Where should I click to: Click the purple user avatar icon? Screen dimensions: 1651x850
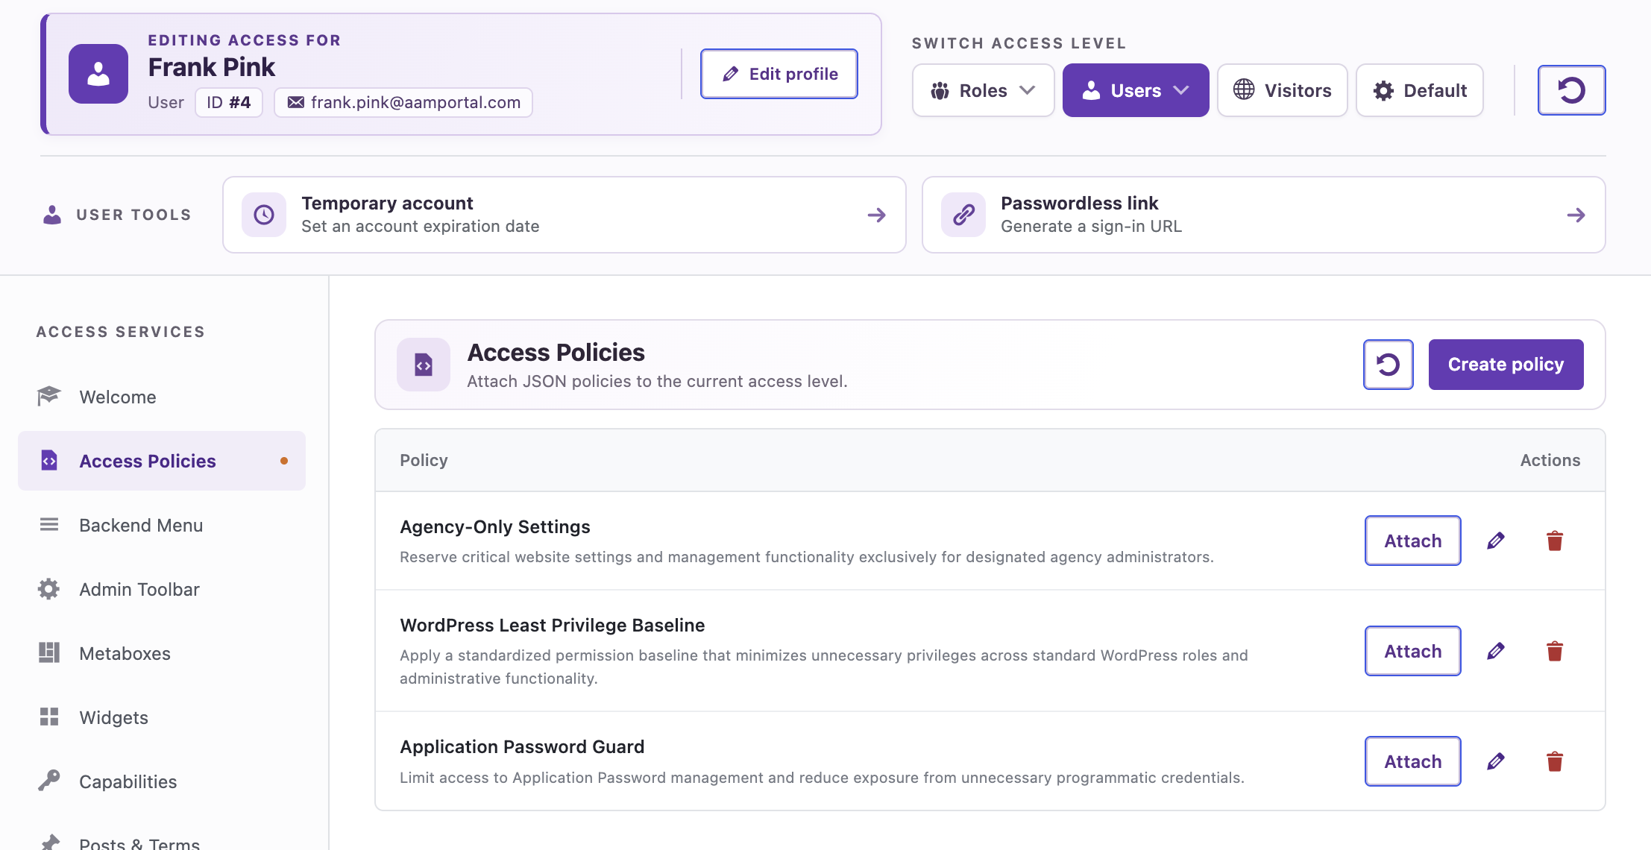98,74
